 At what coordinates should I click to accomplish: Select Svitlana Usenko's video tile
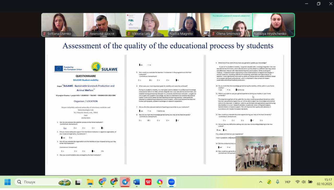tap(62, 25)
